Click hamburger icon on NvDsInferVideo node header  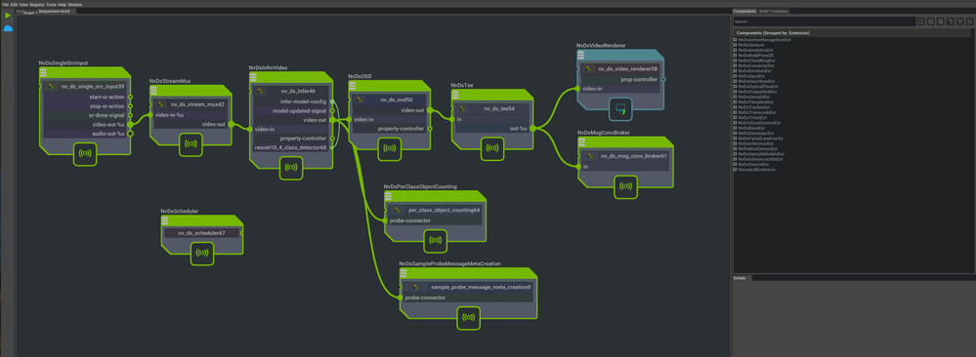point(253,77)
